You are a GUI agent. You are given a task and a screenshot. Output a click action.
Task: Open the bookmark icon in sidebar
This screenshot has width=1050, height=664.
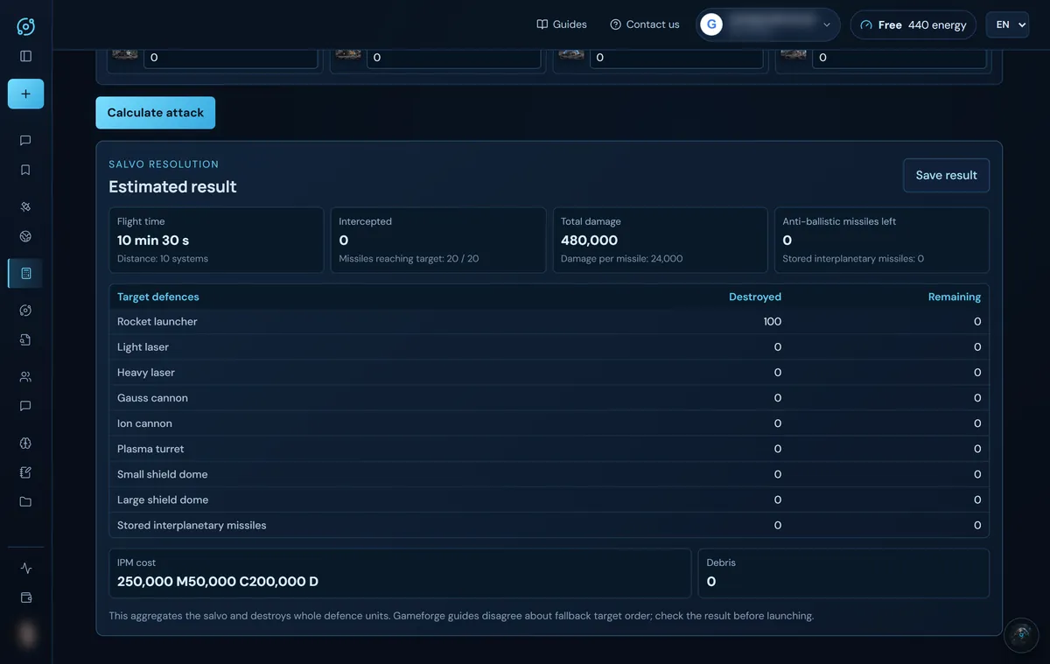(25, 170)
